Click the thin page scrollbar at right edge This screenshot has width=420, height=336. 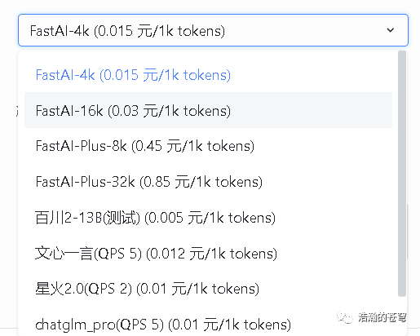point(407,231)
